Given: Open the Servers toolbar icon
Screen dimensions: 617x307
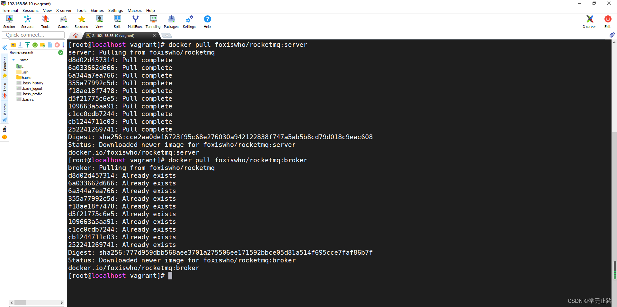Looking at the screenshot, I should (x=27, y=22).
